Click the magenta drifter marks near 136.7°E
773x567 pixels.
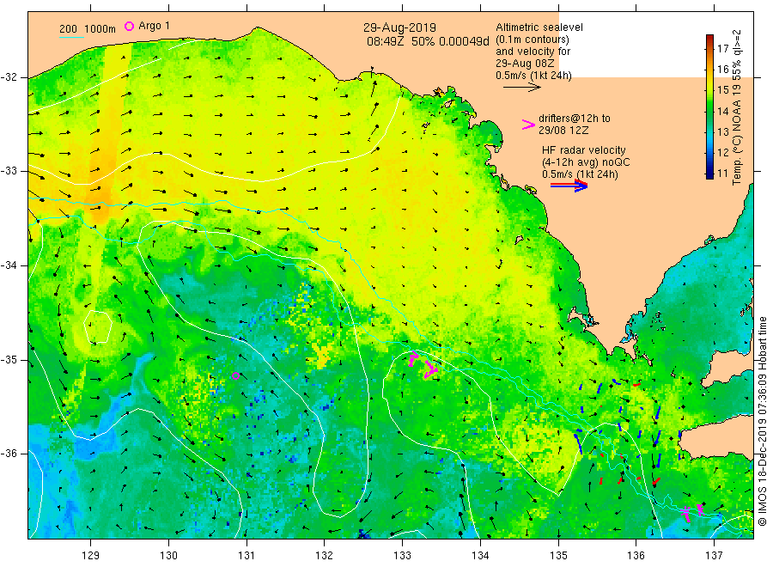(692, 512)
